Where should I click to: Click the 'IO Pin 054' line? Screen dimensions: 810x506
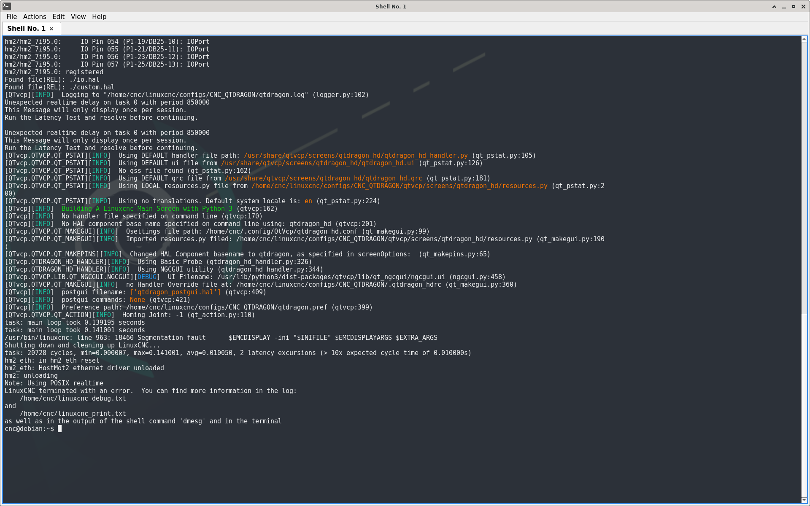click(x=107, y=42)
